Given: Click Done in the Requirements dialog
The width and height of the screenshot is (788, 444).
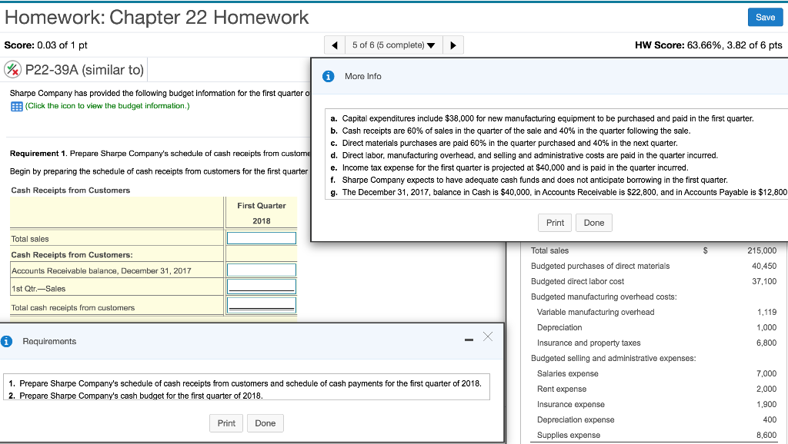Looking at the screenshot, I should tap(265, 423).
